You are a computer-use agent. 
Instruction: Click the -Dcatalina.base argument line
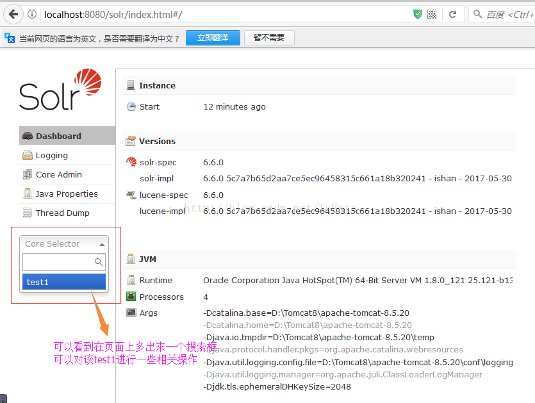[306, 313]
